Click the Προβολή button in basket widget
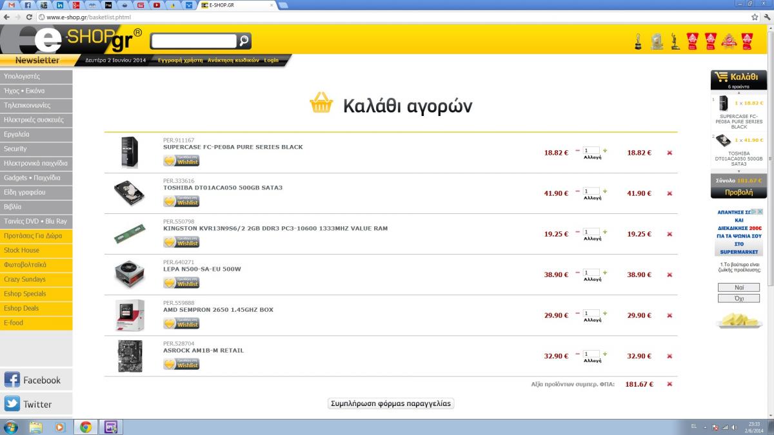The height and width of the screenshot is (435, 774). pos(739,192)
